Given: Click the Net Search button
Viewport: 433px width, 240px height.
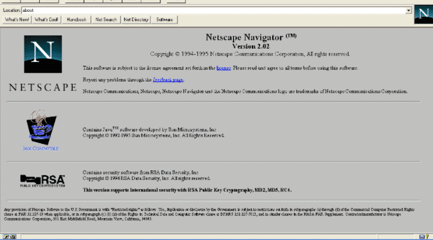Looking at the screenshot, I should pos(106,20).
